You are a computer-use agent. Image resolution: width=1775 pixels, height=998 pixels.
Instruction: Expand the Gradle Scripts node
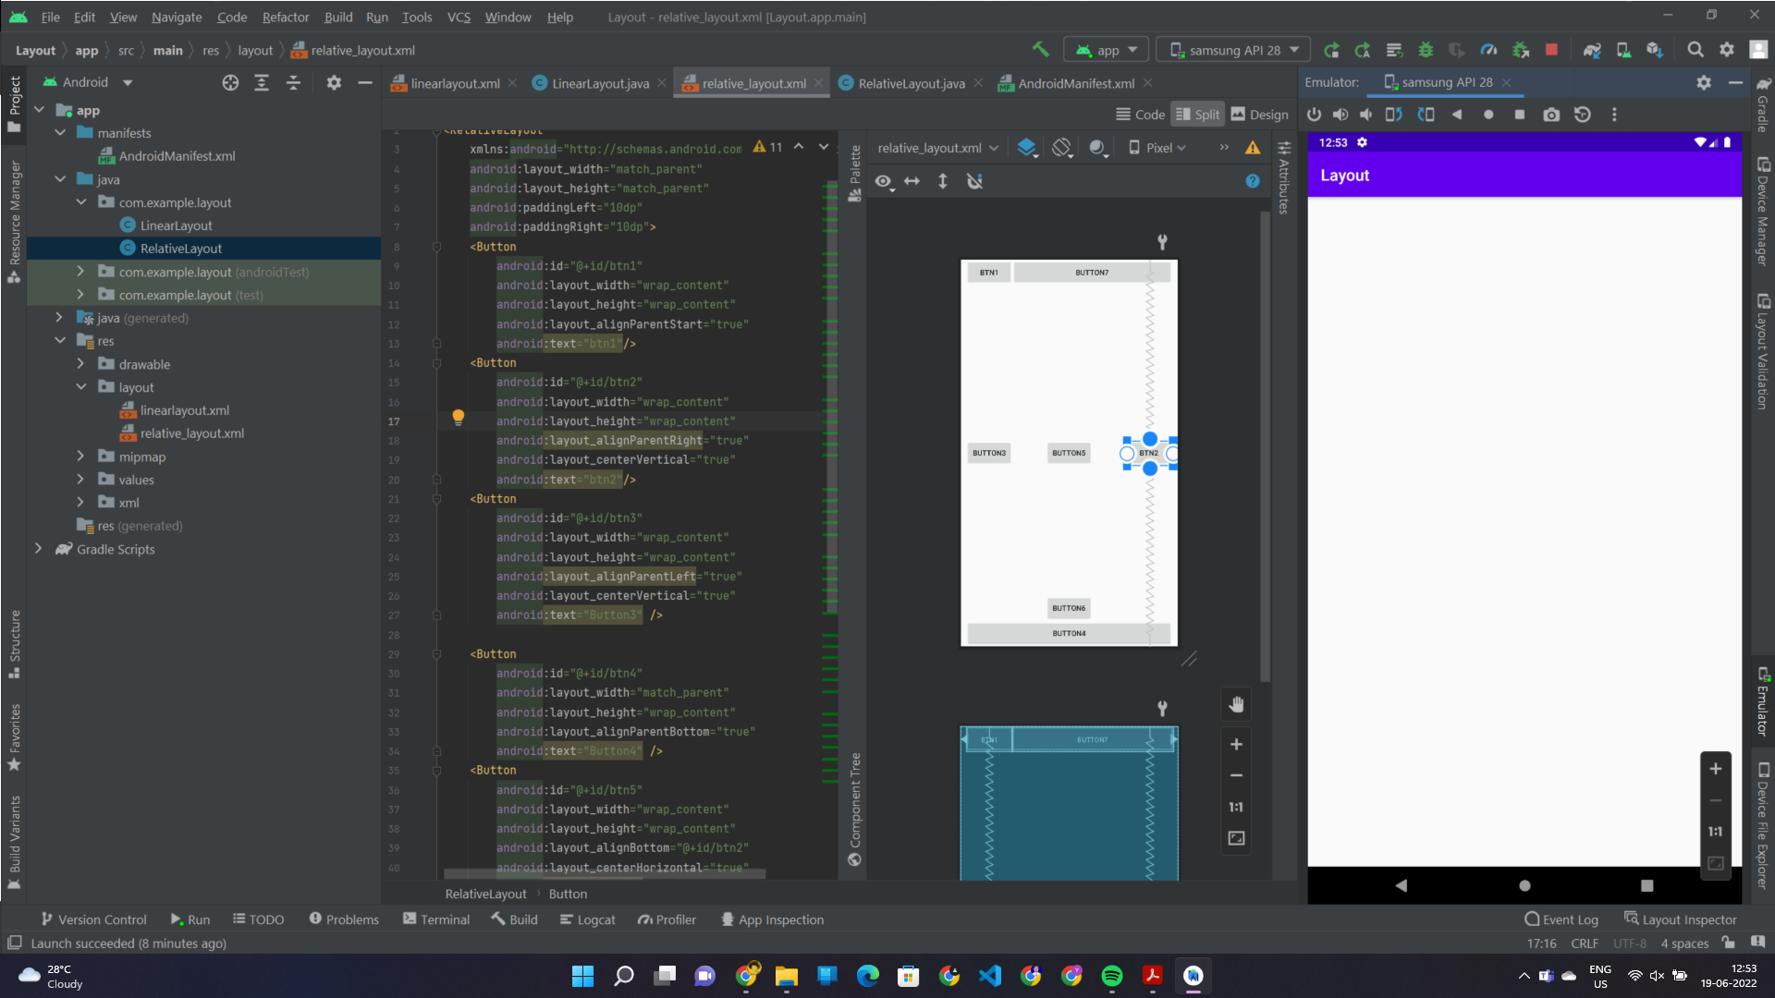[38, 549]
